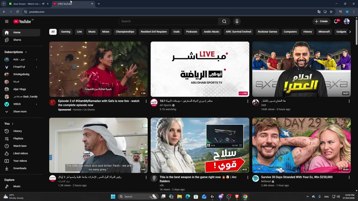358x201 pixels.
Task: Open Homes r Us Stores sponsor link
Action: [x=84, y=110]
